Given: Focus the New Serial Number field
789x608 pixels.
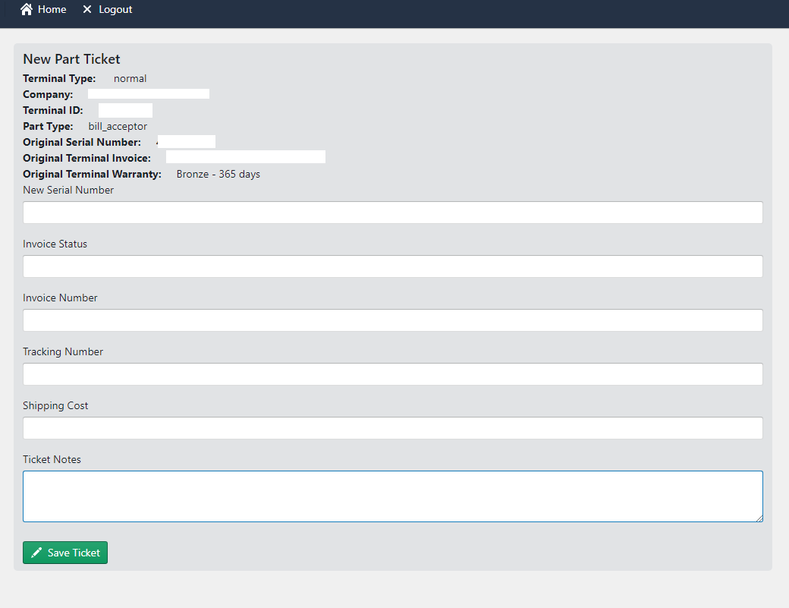Looking at the screenshot, I should [x=393, y=213].
